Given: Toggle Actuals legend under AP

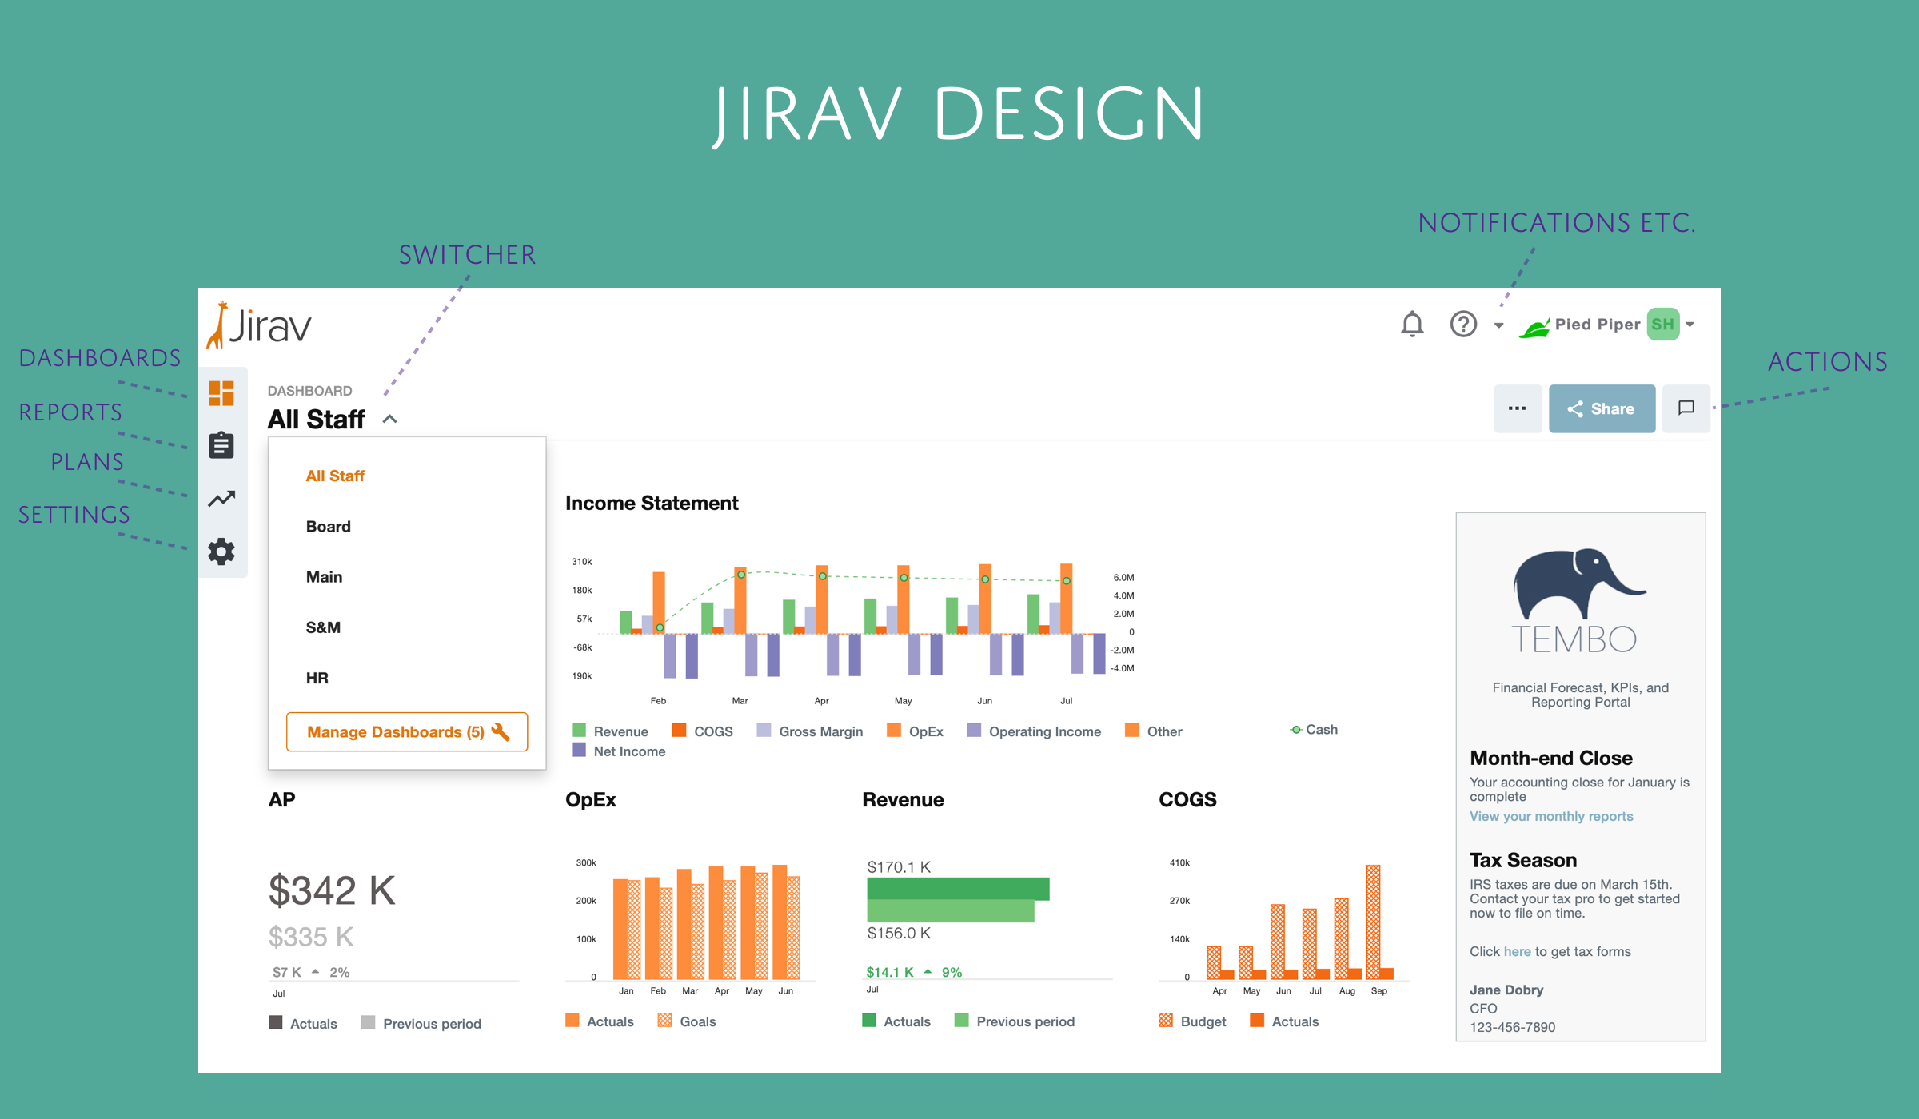Looking at the screenshot, I should click(303, 1023).
